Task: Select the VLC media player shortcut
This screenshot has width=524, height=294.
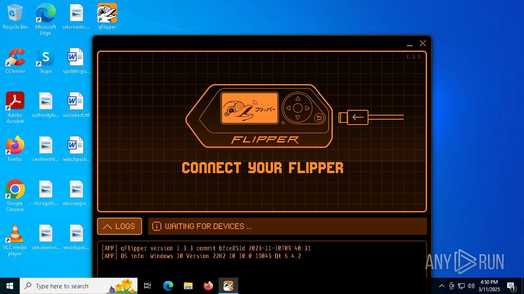Action: point(15,240)
